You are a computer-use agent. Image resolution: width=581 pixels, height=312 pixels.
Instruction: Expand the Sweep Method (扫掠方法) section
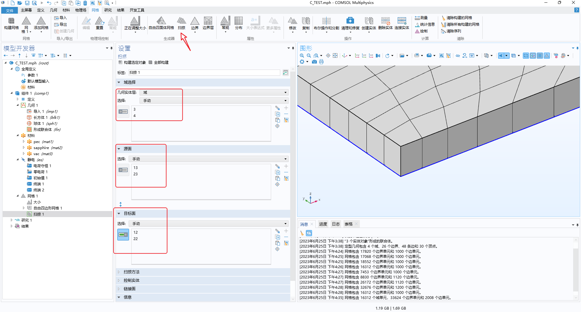[x=132, y=272]
